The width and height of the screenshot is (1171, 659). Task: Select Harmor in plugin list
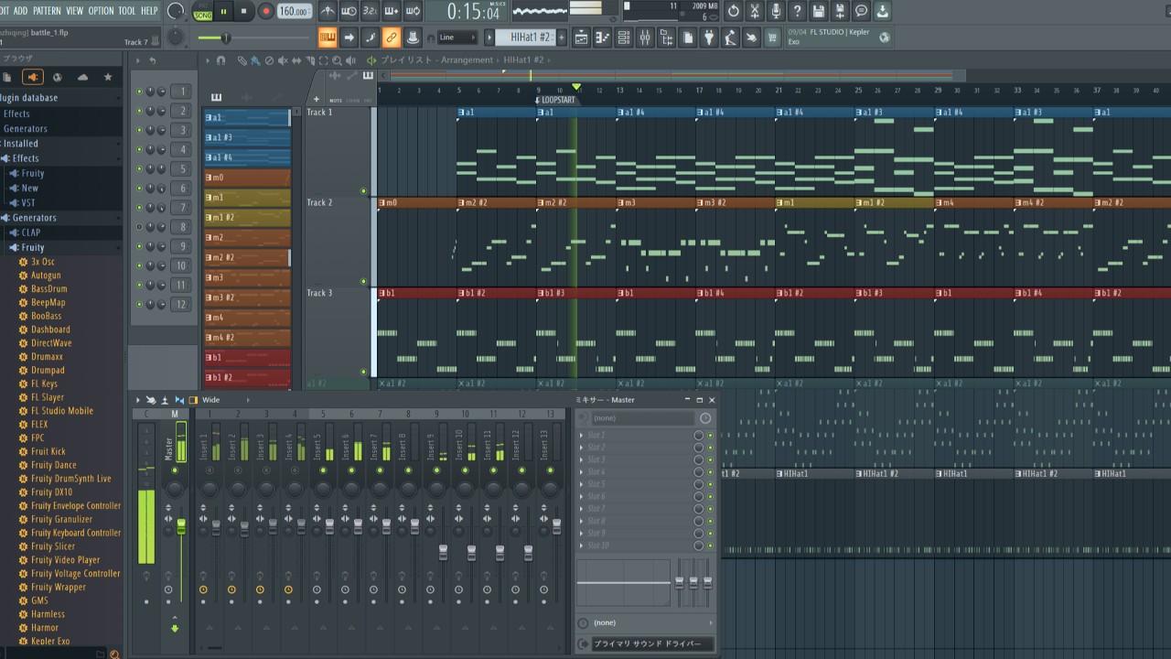(45, 628)
